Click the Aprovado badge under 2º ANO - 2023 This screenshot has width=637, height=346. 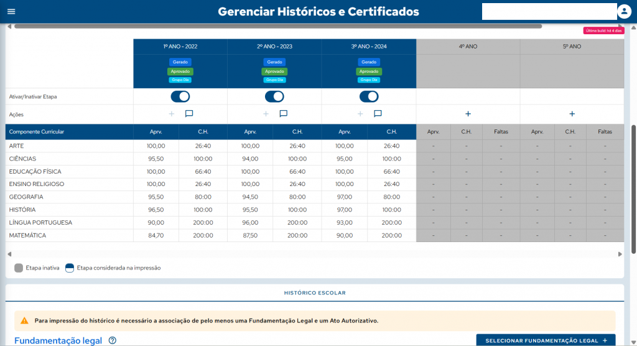click(274, 72)
